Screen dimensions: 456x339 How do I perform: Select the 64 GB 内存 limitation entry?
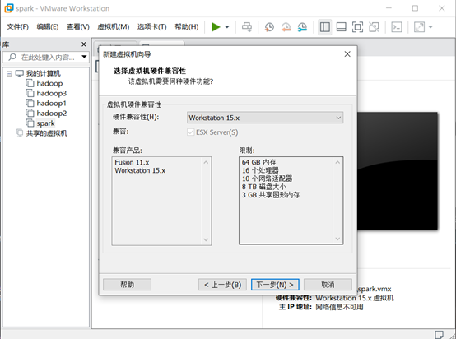coord(258,162)
